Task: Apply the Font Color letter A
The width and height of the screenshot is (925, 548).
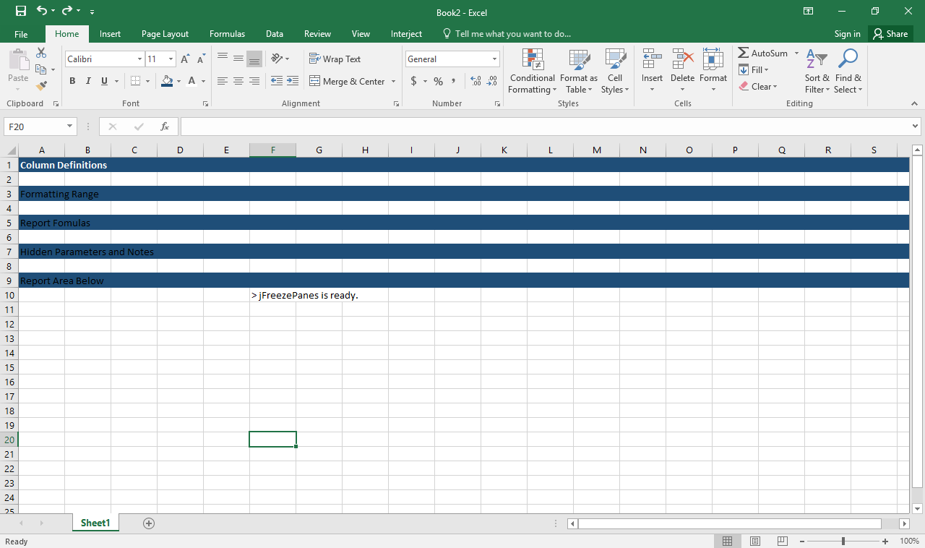Action: tap(192, 81)
